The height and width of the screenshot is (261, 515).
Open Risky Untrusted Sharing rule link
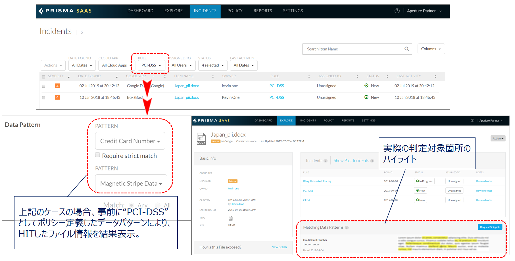click(317, 181)
